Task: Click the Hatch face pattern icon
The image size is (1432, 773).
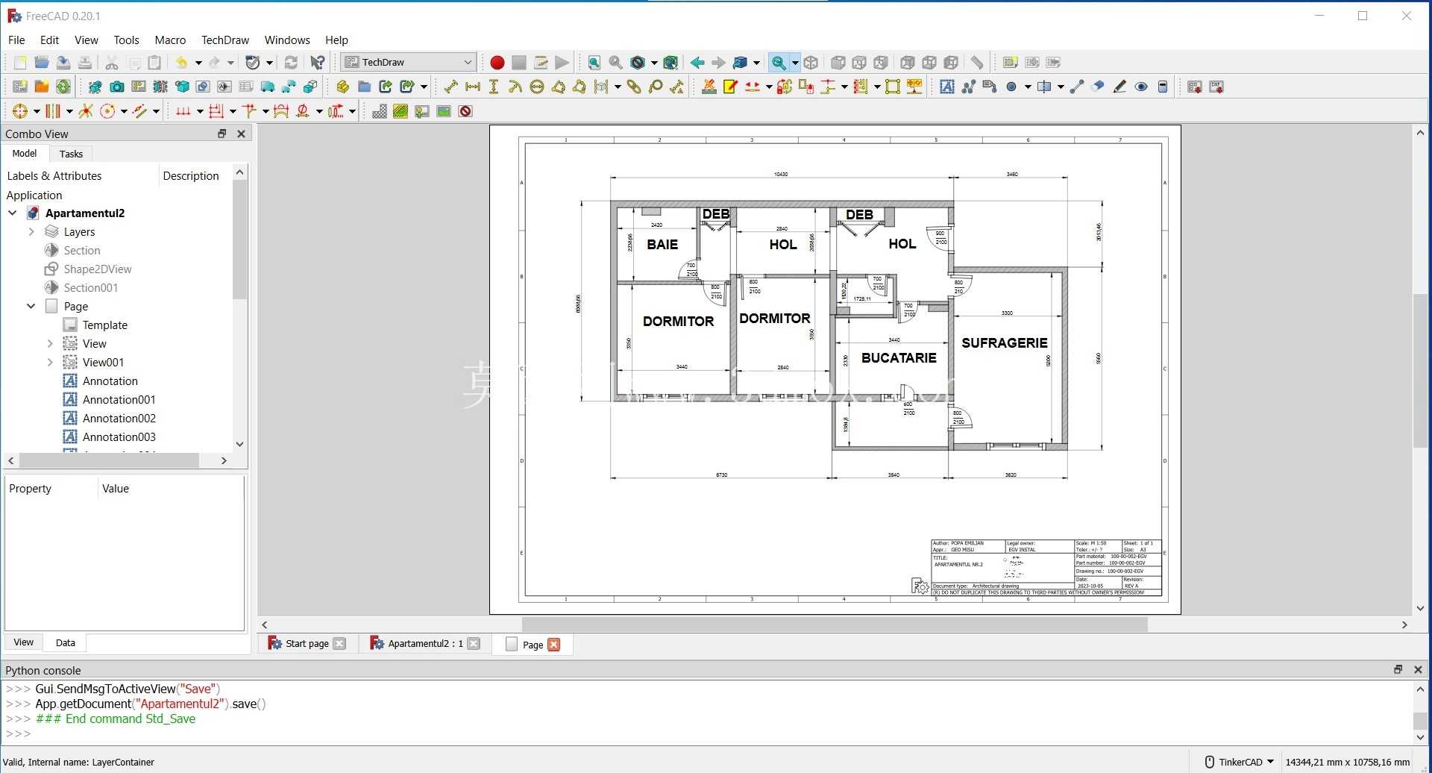Action: pyautogui.click(x=379, y=112)
